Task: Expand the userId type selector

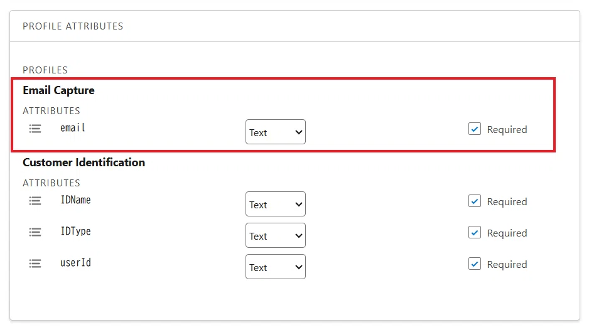Action: [275, 267]
